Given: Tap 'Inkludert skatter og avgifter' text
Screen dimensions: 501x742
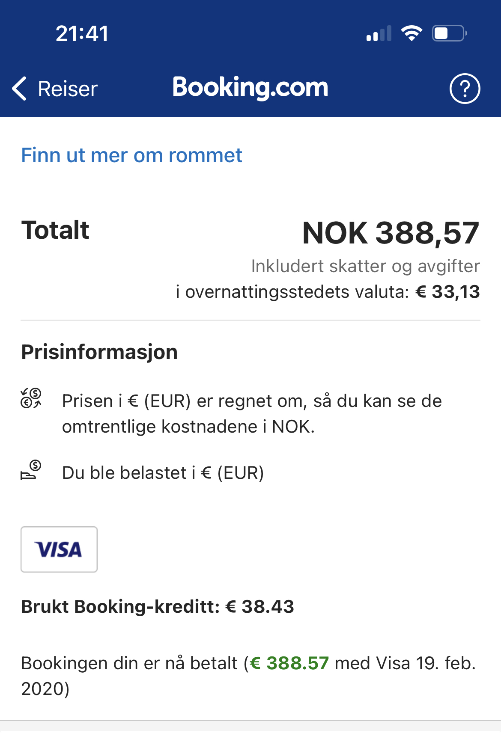Looking at the screenshot, I should (x=366, y=266).
